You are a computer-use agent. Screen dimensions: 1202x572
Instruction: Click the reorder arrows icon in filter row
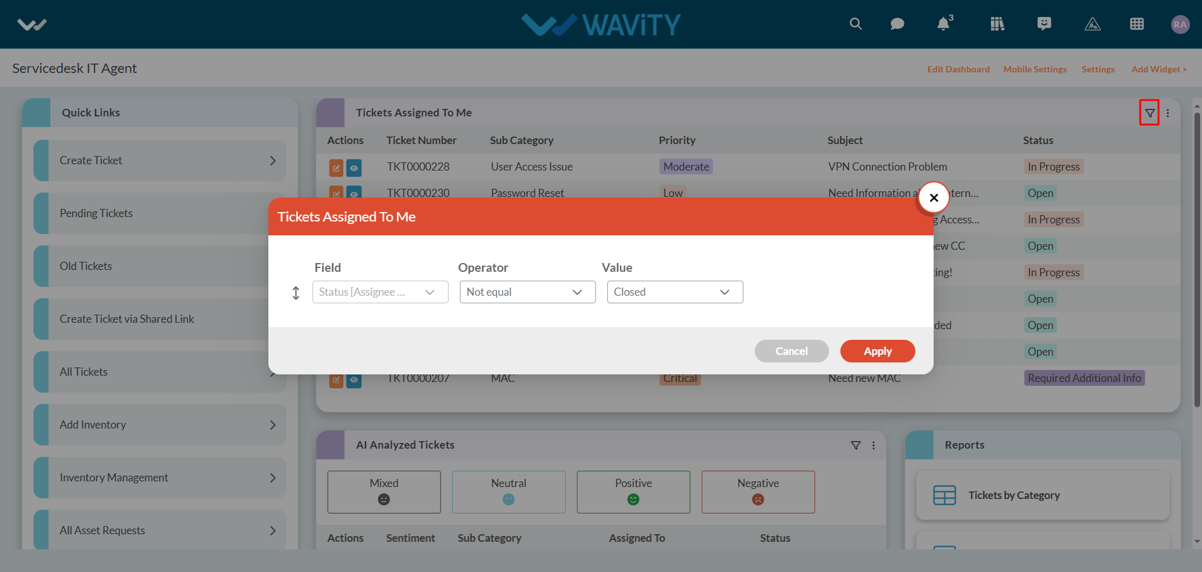(296, 293)
